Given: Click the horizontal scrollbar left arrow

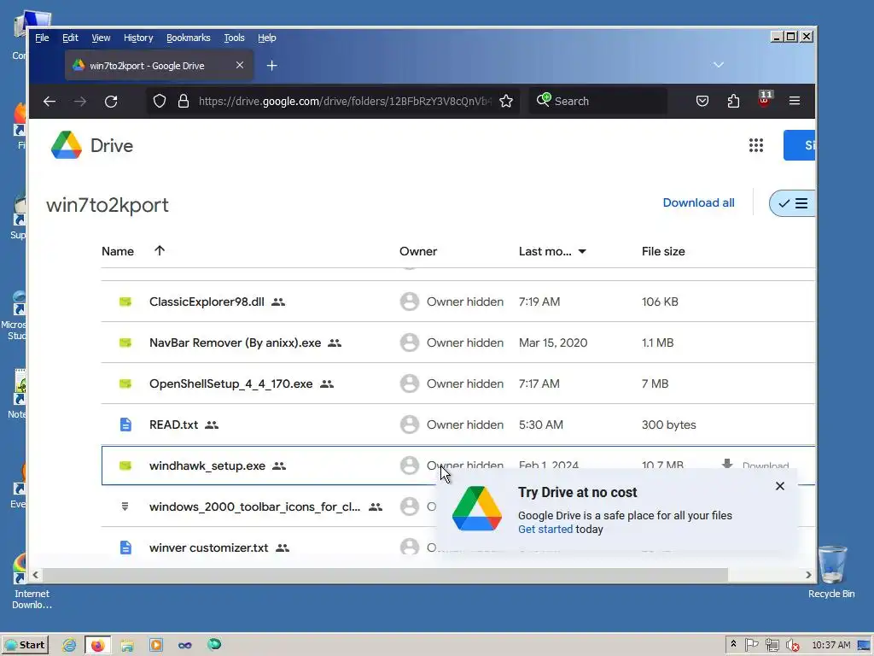Looking at the screenshot, I should click(36, 575).
